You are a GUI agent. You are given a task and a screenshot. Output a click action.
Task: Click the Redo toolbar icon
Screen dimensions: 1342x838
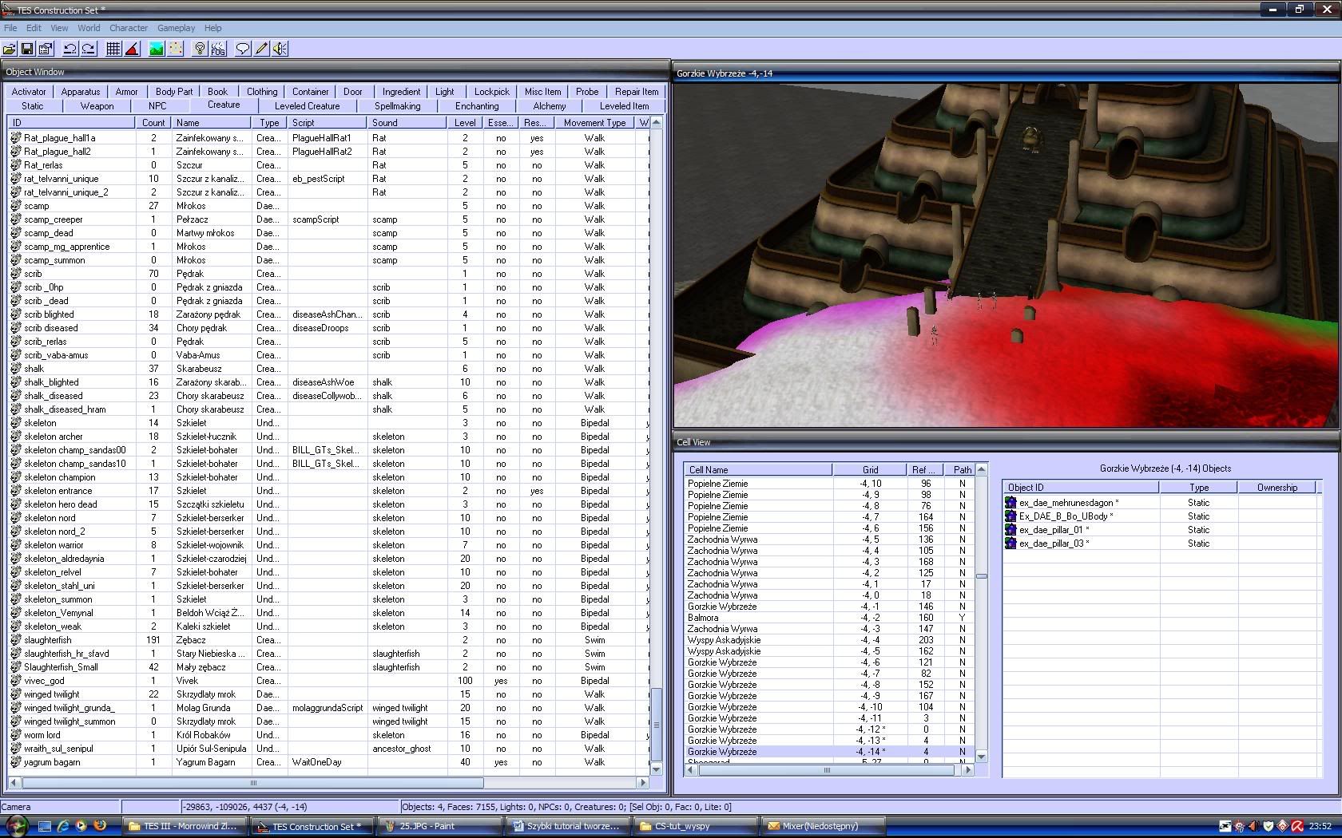89,49
